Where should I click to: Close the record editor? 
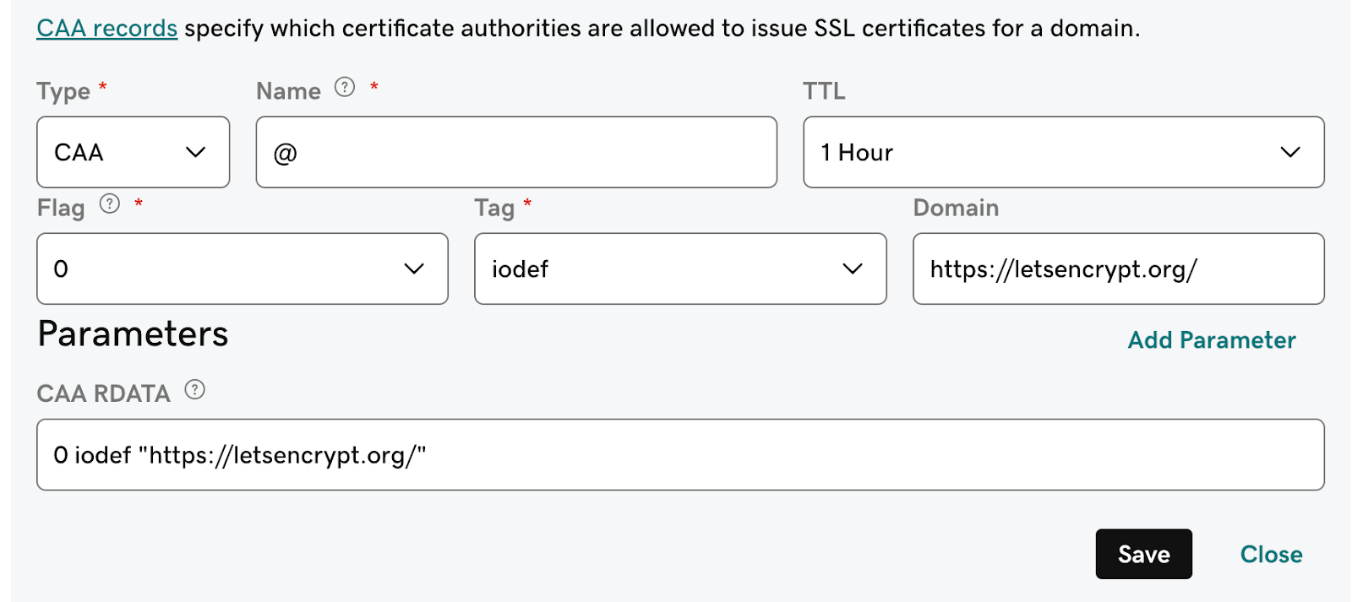[1271, 554]
